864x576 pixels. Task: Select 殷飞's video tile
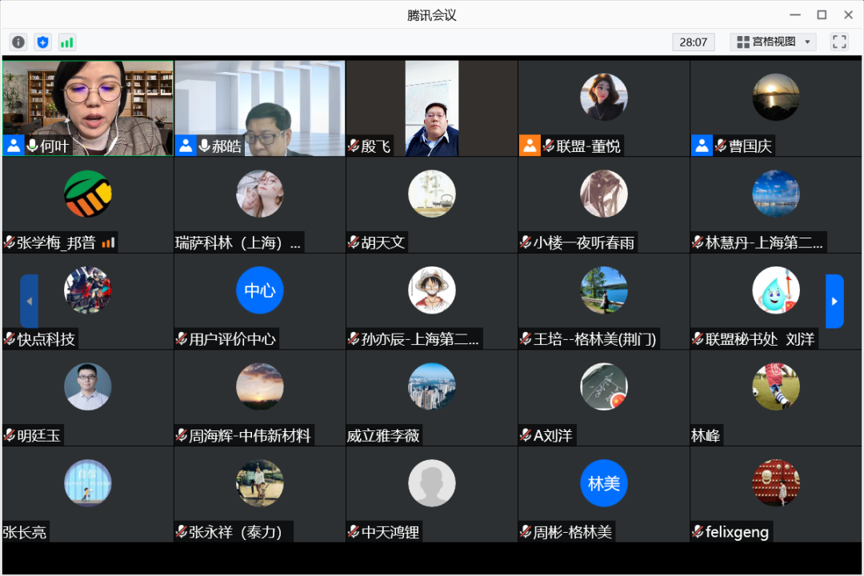coord(431,108)
